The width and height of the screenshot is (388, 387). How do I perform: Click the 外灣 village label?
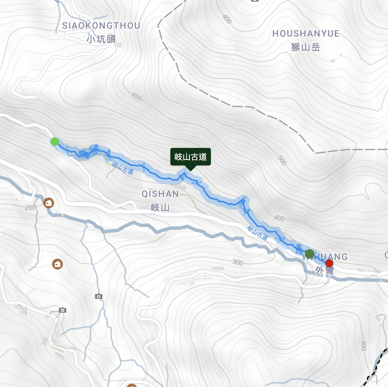[x=324, y=271]
